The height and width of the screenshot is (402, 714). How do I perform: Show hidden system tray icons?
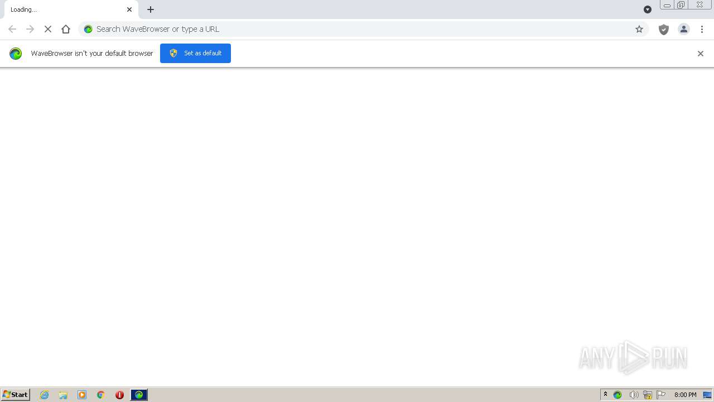click(x=605, y=395)
